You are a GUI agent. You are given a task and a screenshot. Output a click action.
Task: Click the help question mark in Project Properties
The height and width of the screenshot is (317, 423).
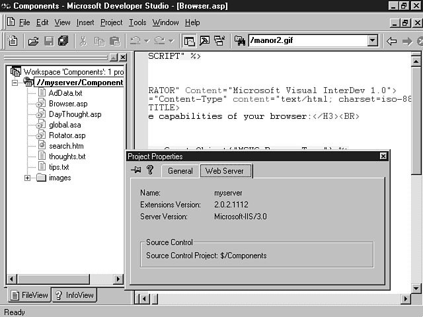click(x=150, y=170)
